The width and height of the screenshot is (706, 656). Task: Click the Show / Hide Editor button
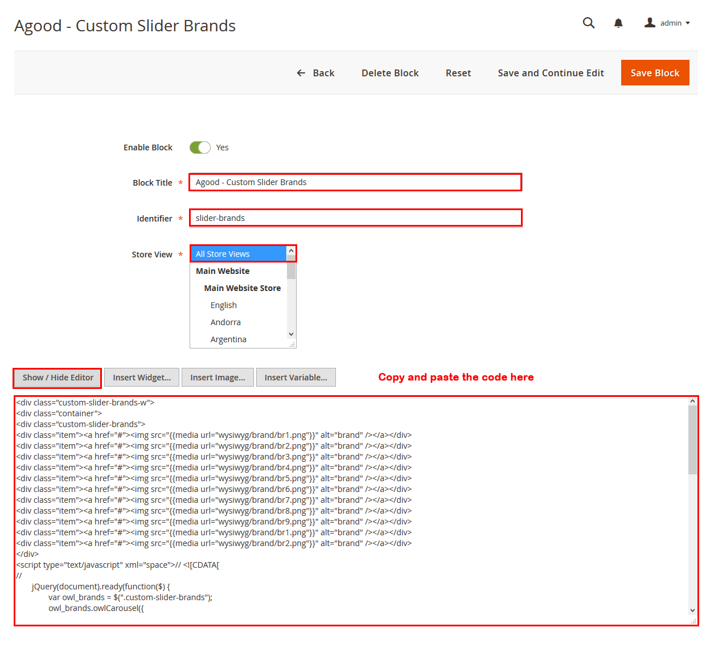pos(58,378)
